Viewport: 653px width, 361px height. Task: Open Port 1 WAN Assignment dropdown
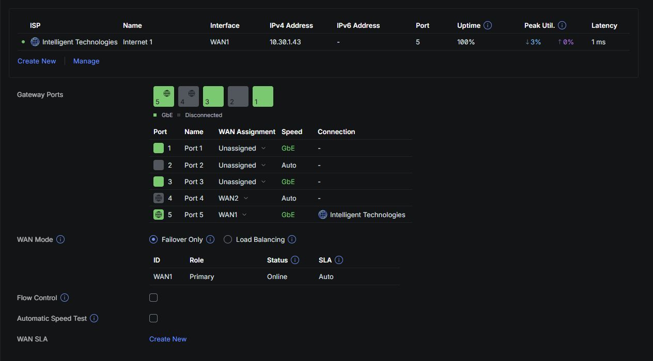242,148
